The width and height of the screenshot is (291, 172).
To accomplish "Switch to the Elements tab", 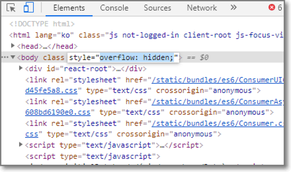I will 69,8.
